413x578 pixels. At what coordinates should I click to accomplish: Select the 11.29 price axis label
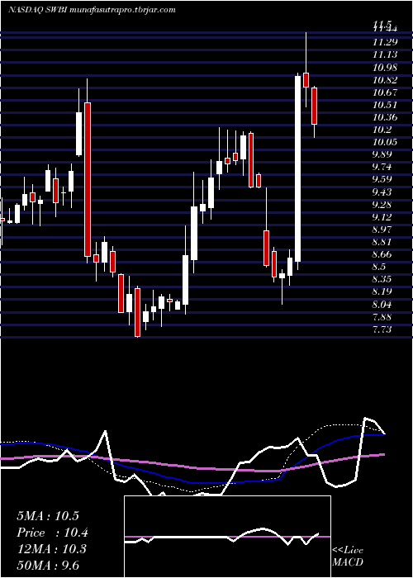click(x=385, y=43)
